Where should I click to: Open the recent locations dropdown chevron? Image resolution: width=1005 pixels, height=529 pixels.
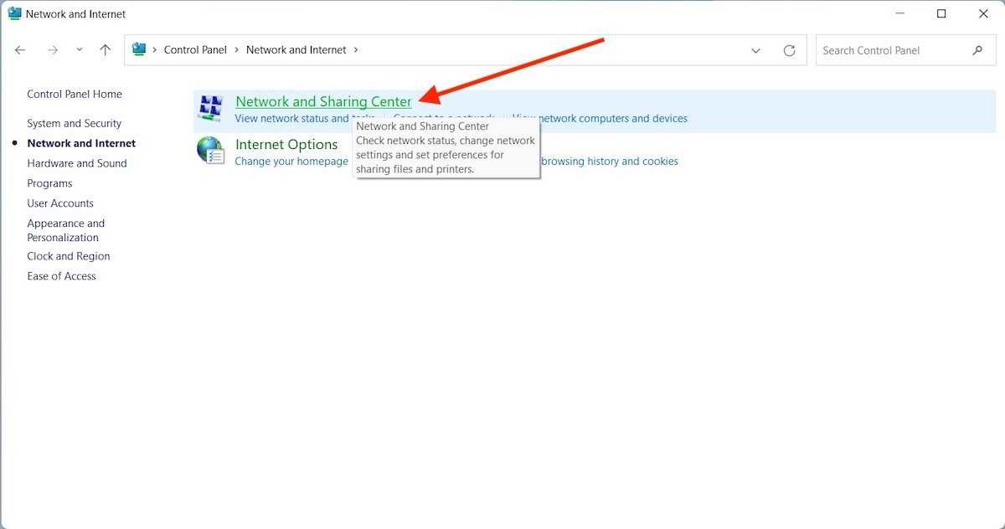tap(80, 50)
